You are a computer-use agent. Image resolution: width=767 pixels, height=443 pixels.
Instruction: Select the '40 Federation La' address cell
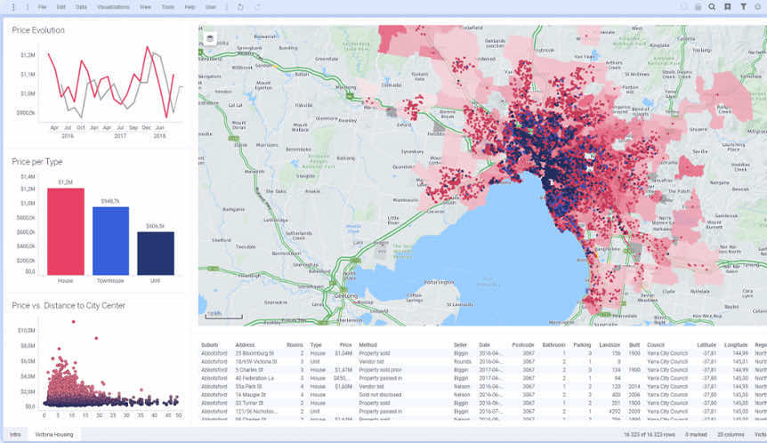tap(254, 378)
